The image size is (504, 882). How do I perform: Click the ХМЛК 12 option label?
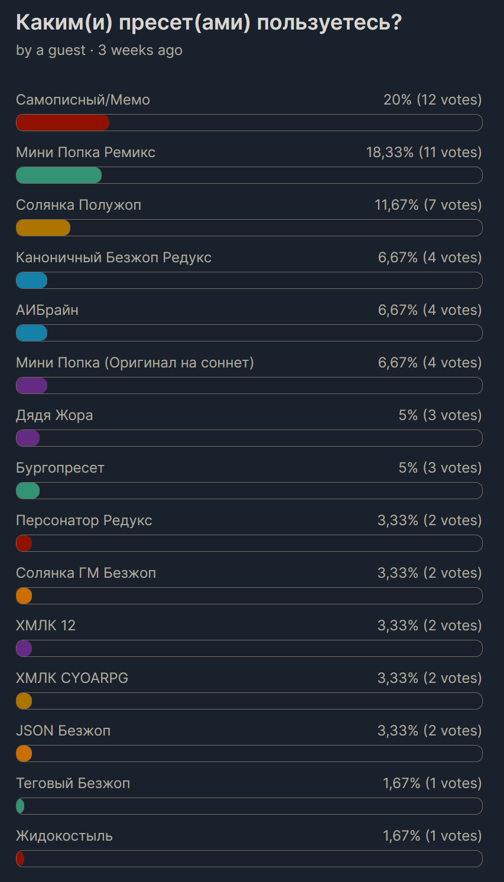(45, 626)
